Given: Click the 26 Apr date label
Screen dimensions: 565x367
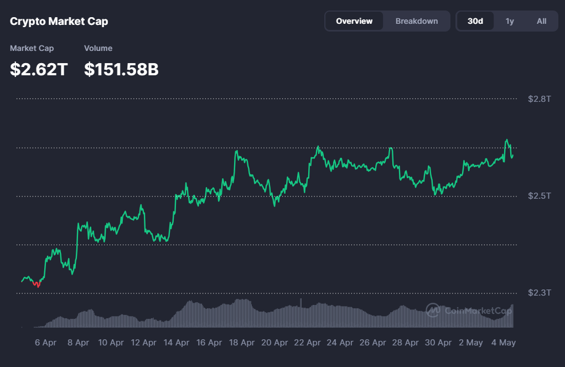Looking at the screenshot, I should [x=372, y=343].
